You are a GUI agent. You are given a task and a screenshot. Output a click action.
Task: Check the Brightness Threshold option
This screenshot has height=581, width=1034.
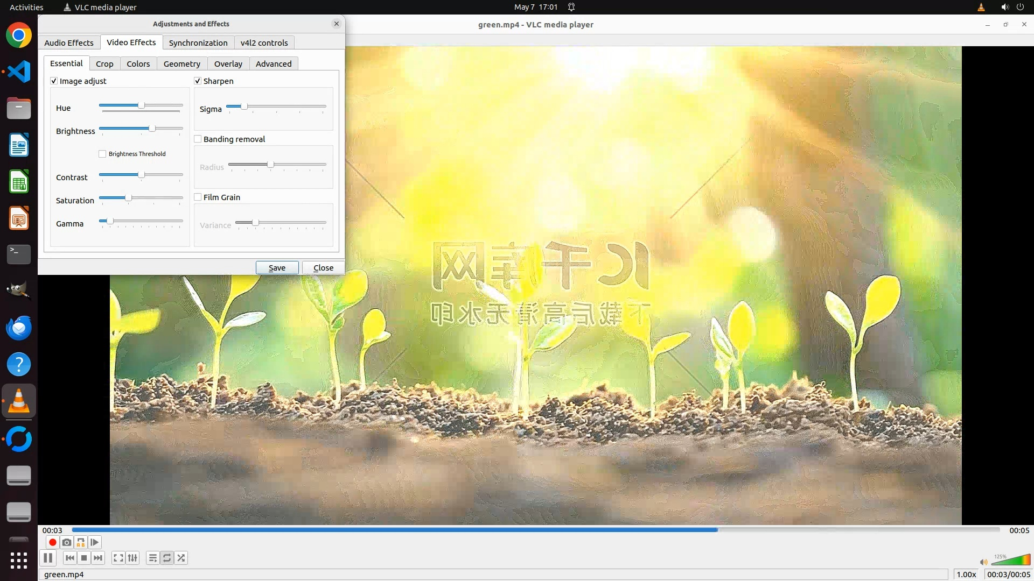[x=102, y=154]
